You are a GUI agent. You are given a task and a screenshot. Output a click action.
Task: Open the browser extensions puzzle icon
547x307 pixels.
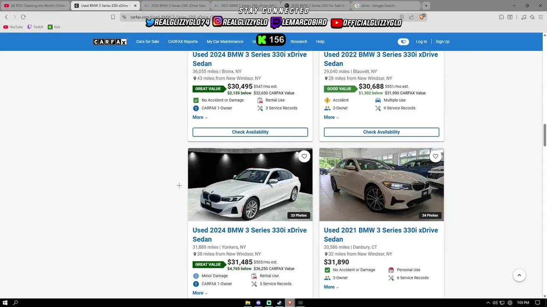pos(501,17)
